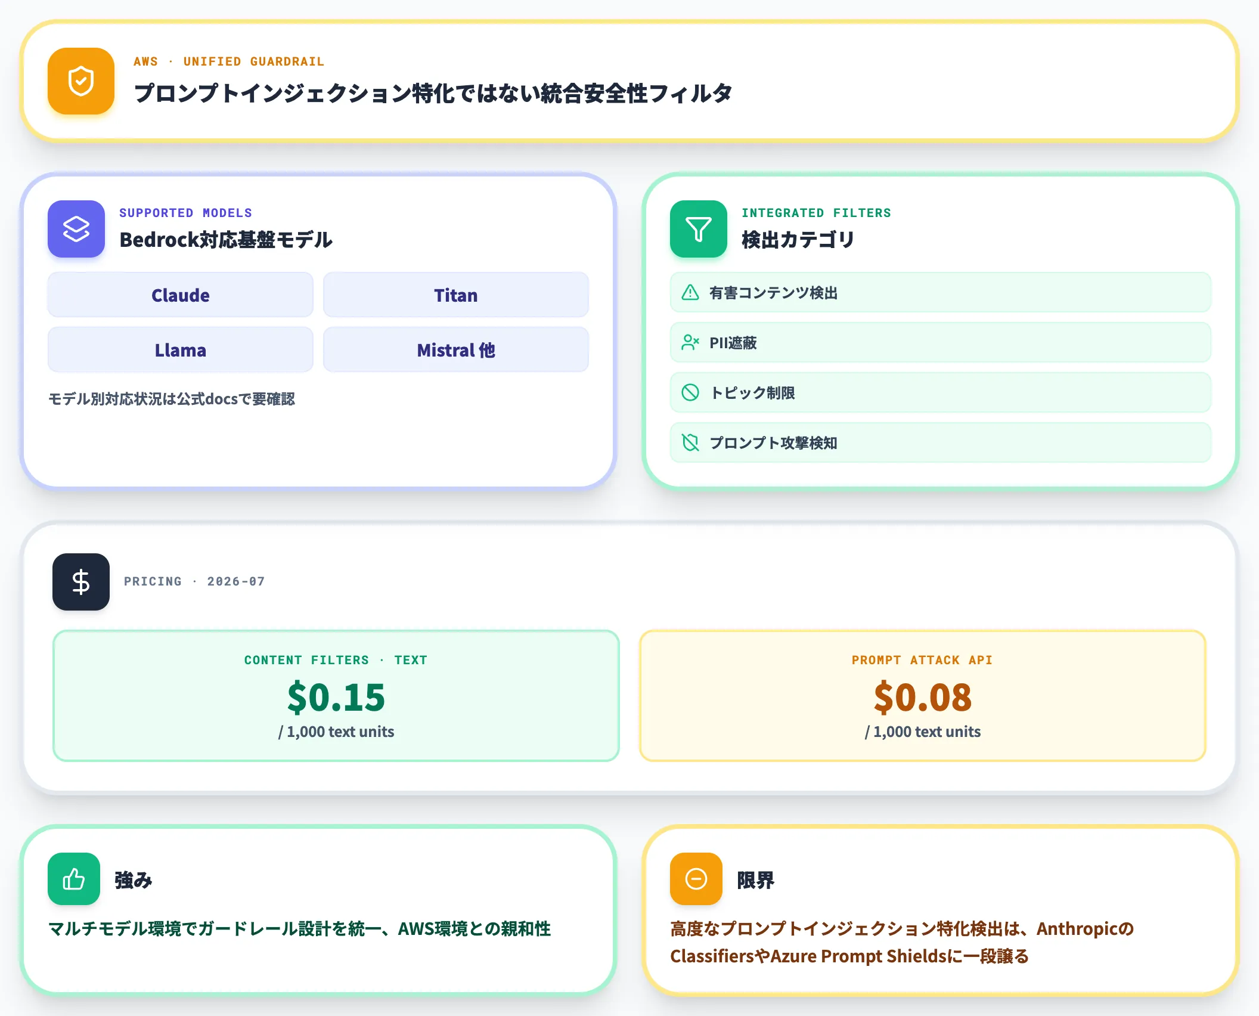1259x1016 pixels.
Task: Click the ban circle icon for トピック制限
Action: [690, 393]
